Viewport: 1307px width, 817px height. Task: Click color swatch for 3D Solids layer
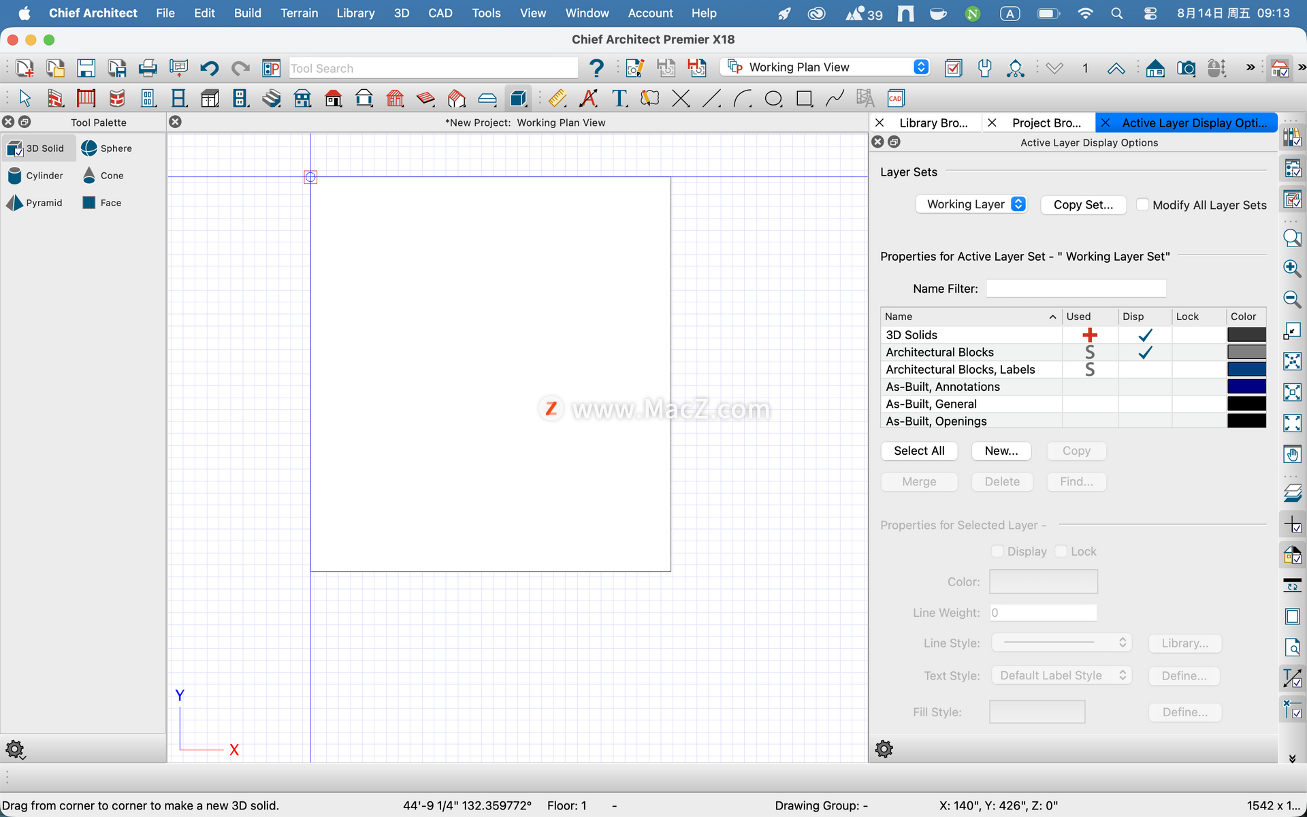click(1246, 335)
